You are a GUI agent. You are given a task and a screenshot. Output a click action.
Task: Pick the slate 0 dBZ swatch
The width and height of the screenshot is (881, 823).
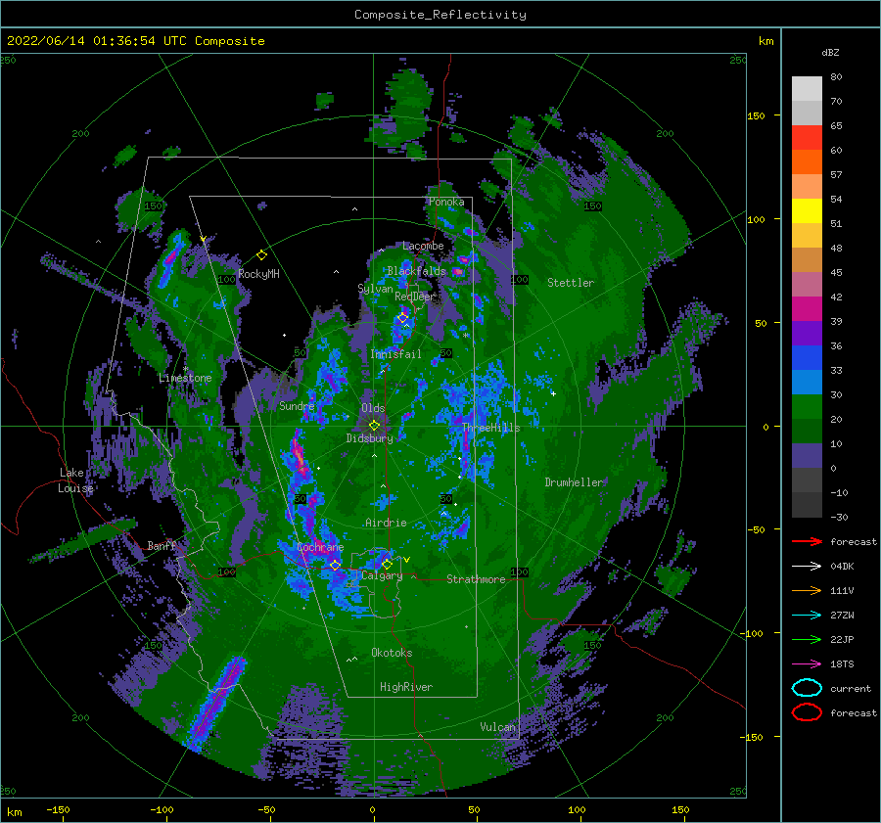point(807,456)
